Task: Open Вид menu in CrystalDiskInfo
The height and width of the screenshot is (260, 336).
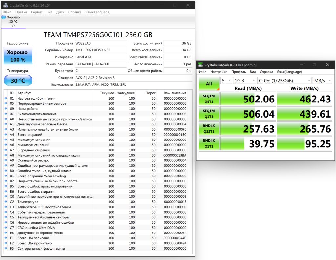Action: click(50, 12)
